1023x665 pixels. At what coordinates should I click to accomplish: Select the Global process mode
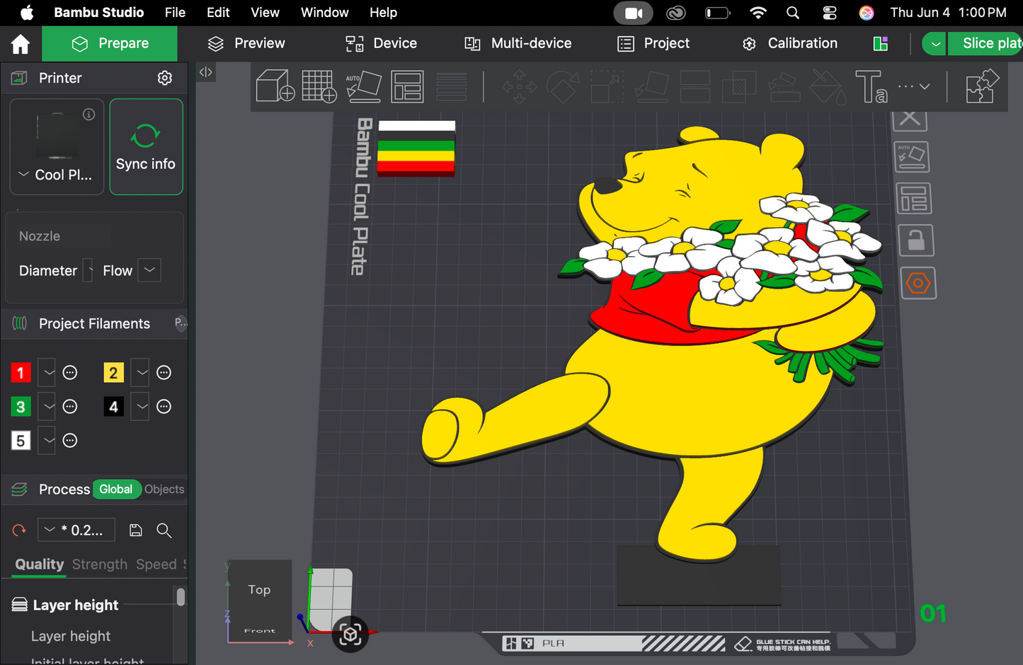tap(115, 490)
